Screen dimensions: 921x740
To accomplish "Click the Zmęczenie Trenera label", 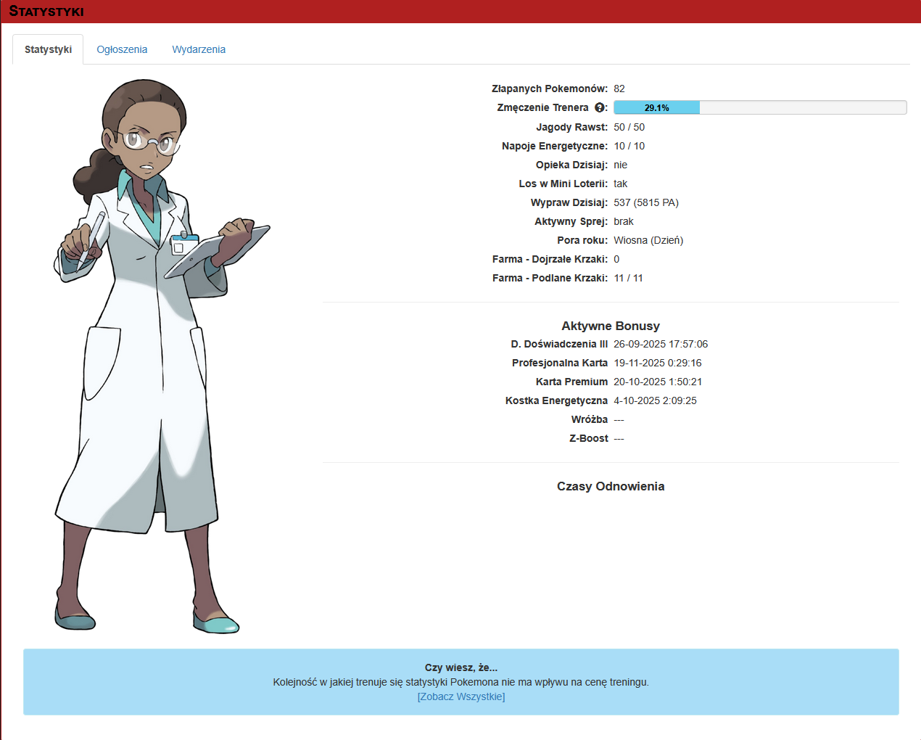I will click(x=542, y=107).
